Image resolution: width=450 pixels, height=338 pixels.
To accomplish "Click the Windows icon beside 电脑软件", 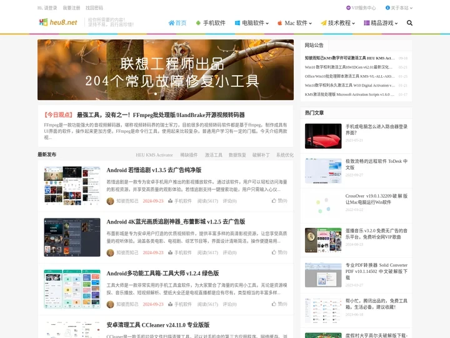I will click(x=237, y=23).
